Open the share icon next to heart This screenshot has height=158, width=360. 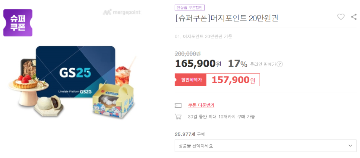point(354,17)
